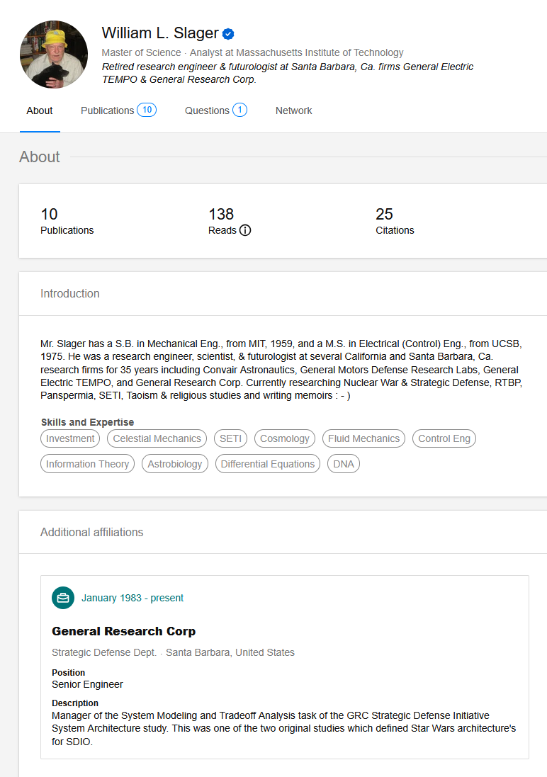Select the Cosmology skill tag
This screenshot has height=777, width=547.
tap(285, 438)
